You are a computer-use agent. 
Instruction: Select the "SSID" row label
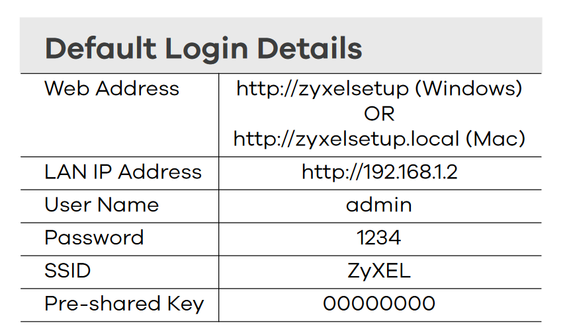pyautogui.click(x=67, y=271)
